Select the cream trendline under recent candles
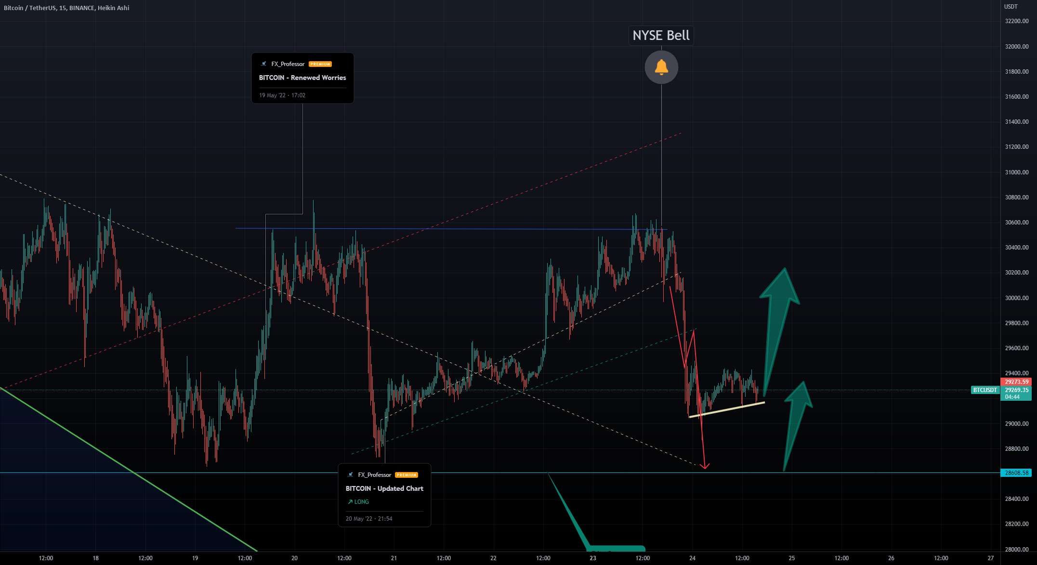Screen dimensions: 1037x565 pyautogui.click(x=727, y=409)
